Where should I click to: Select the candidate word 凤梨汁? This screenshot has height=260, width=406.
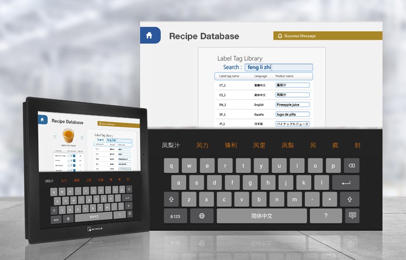pyautogui.click(x=171, y=145)
